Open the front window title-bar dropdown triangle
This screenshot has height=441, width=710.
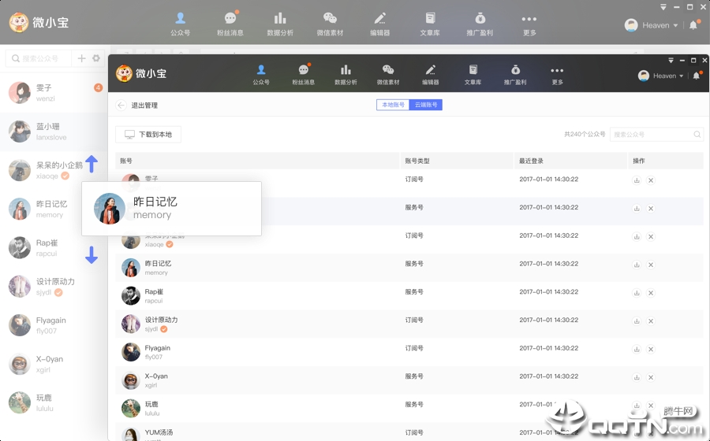[x=671, y=60]
